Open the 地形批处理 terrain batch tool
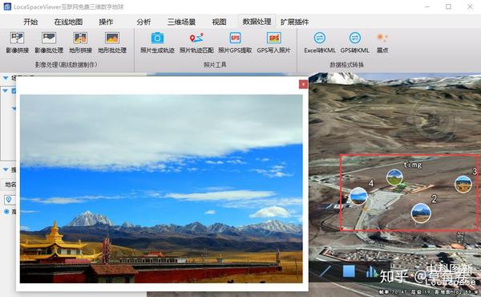 112,43
